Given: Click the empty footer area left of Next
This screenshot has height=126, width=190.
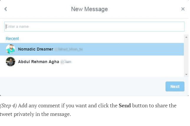Looking at the screenshot, I should 83,86.
